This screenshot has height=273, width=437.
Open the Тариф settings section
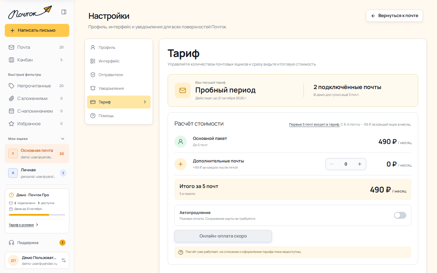[119, 102]
